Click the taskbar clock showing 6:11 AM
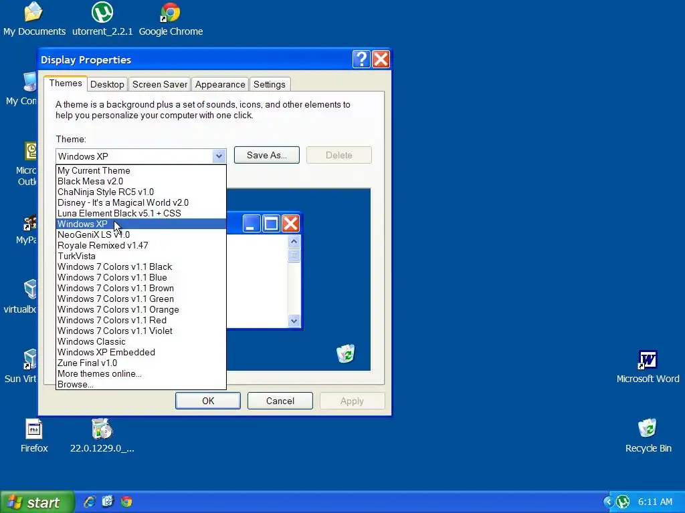Image resolution: width=685 pixels, height=513 pixels. click(x=655, y=502)
